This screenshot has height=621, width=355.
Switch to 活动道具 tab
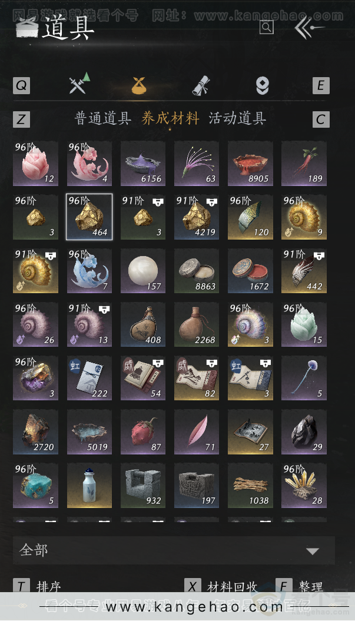(237, 118)
